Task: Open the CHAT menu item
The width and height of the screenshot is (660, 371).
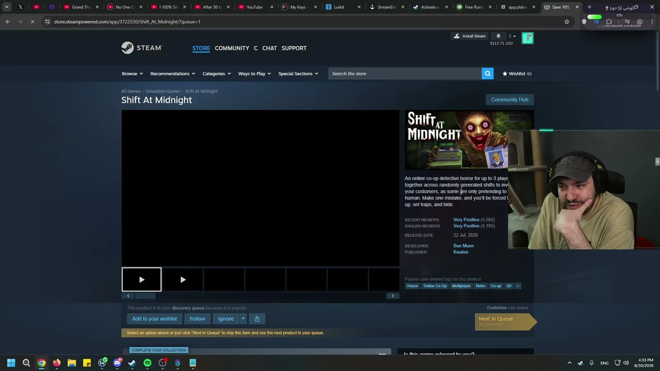Action: pyautogui.click(x=270, y=48)
